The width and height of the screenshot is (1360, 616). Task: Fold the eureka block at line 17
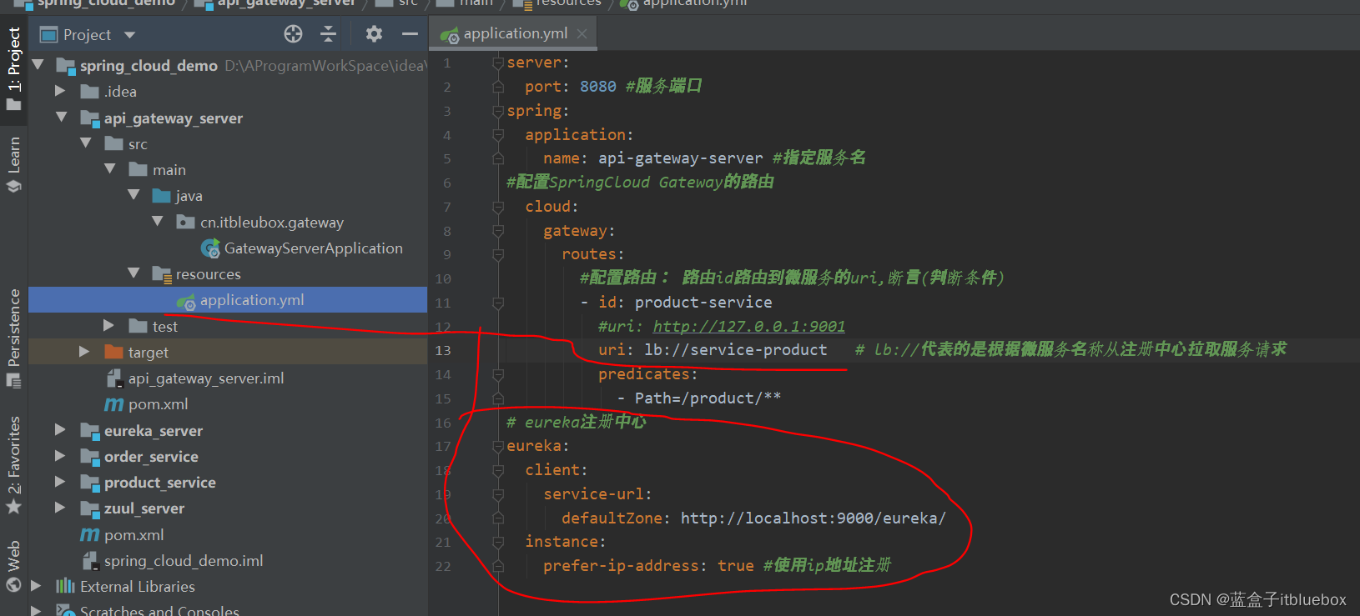click(x=498, y=446)
